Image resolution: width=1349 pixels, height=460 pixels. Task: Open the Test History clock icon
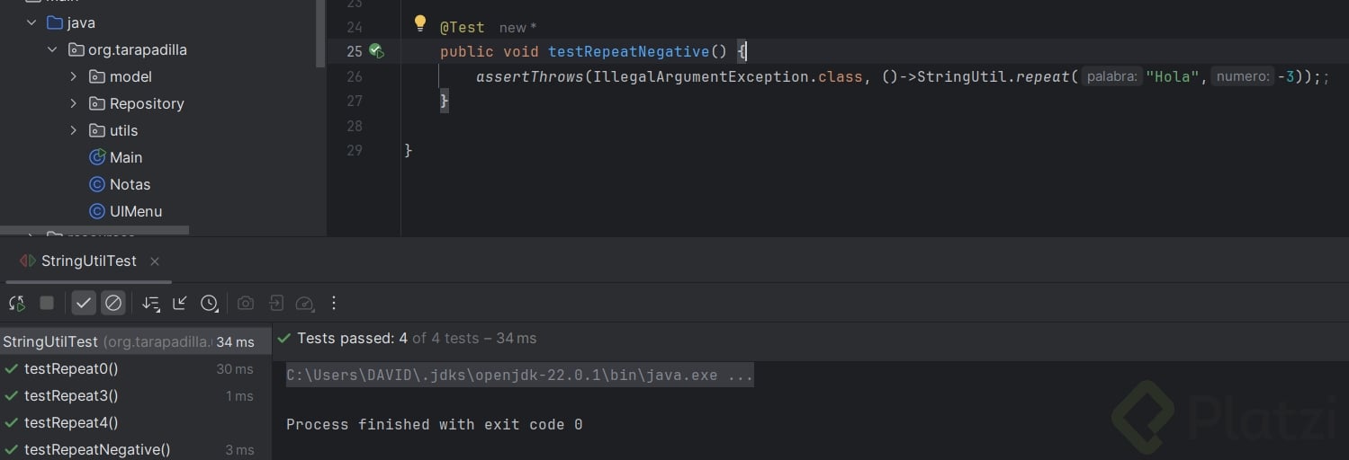210,304
